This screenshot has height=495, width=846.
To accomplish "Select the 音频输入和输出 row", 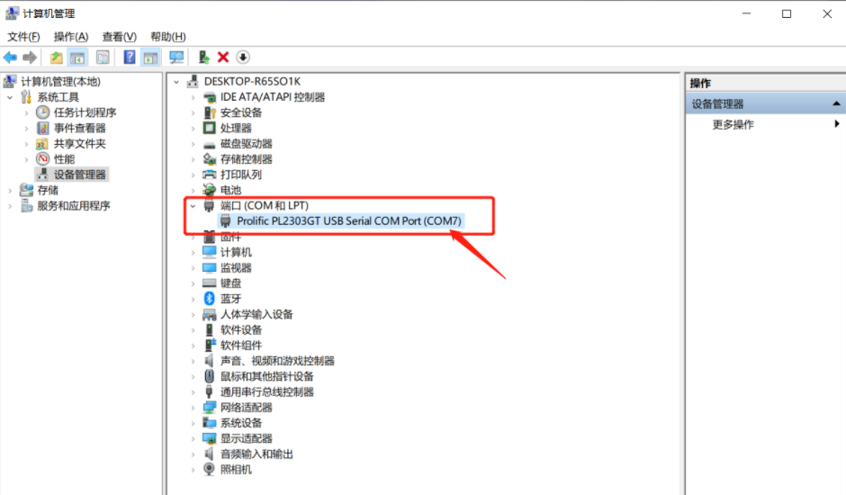I will pyautogui.click(x=256, y=454).
